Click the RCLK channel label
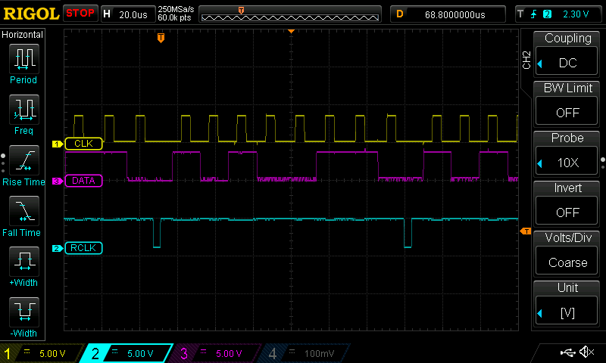Screen dimensions: 606x363 coord(84,247)
